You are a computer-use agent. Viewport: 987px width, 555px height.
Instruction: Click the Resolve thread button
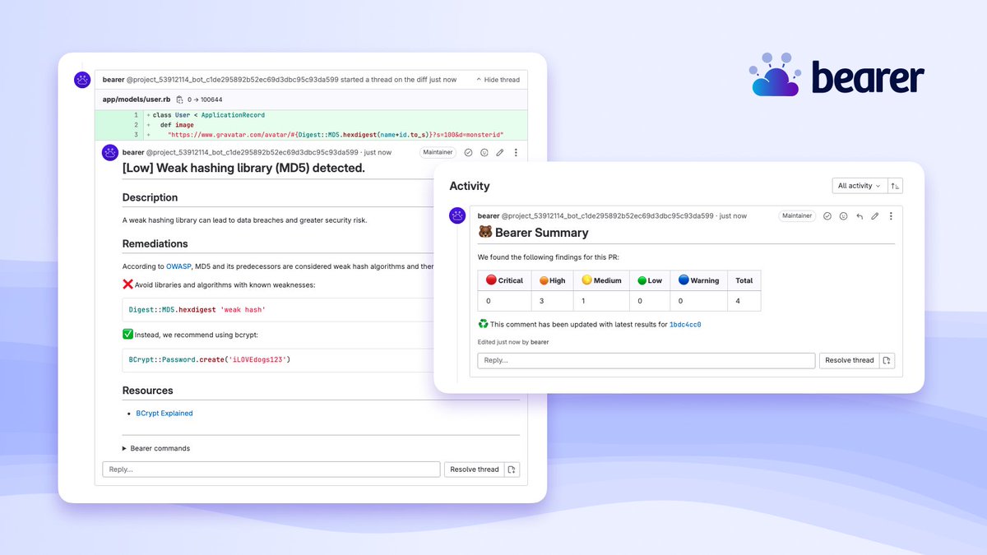pyautogui.click(x=475, y=469)
